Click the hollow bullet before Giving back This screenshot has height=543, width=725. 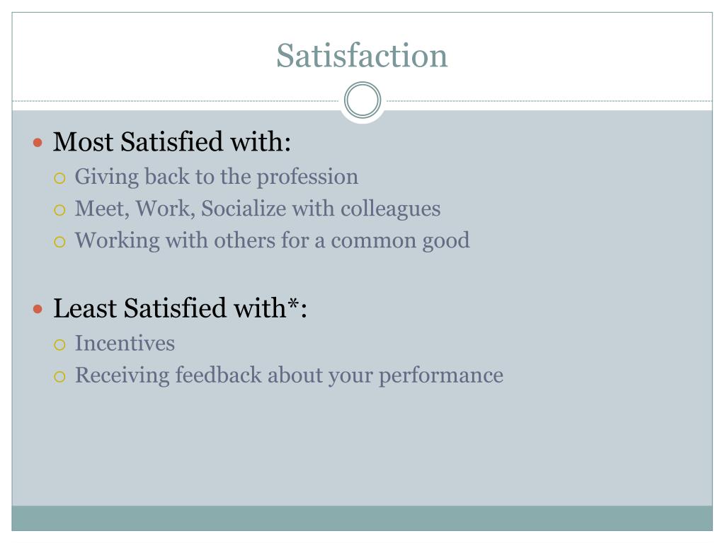click(59, 177)
